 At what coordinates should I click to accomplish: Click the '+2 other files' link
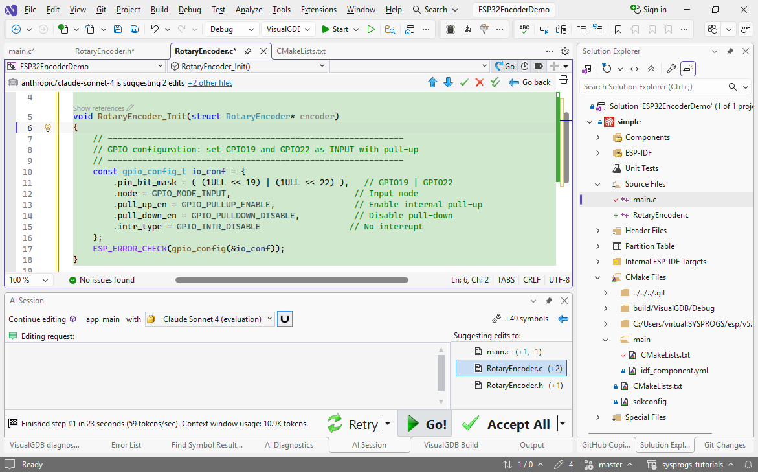pos(210,83)
